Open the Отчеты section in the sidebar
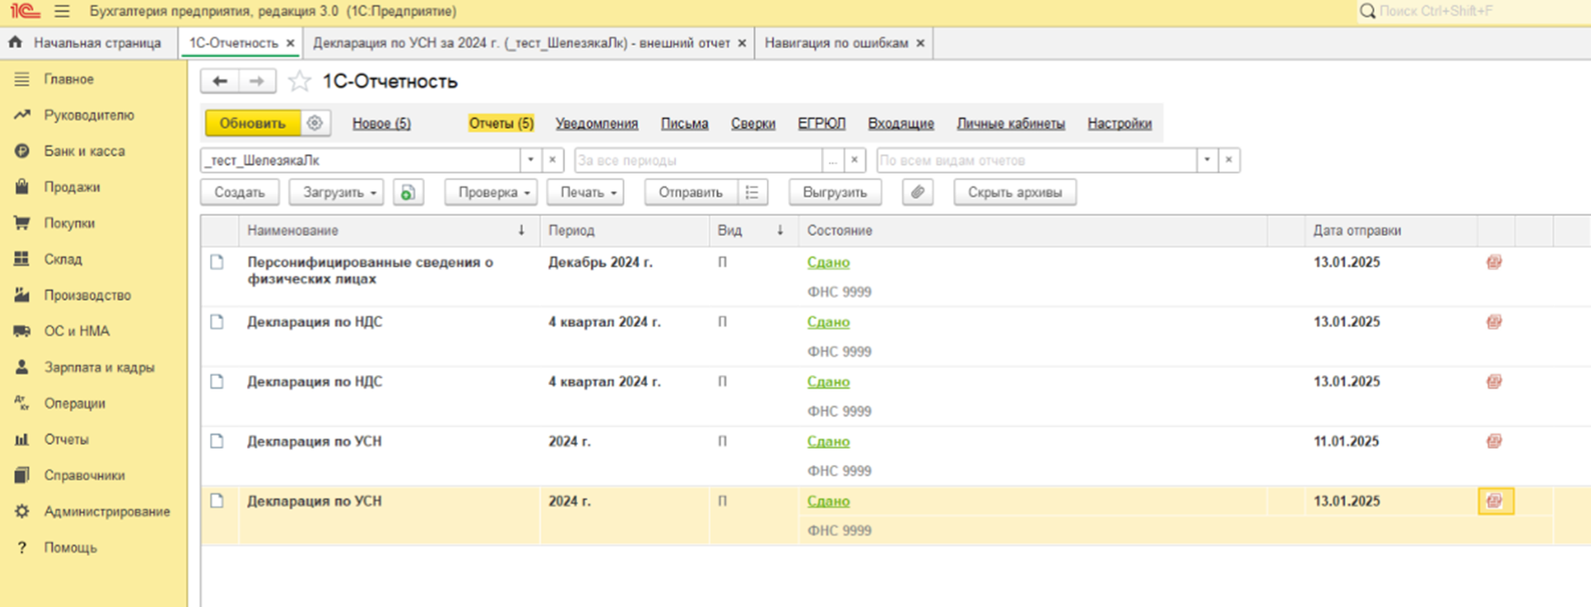The image size is (1591, 607). point(66,439)
